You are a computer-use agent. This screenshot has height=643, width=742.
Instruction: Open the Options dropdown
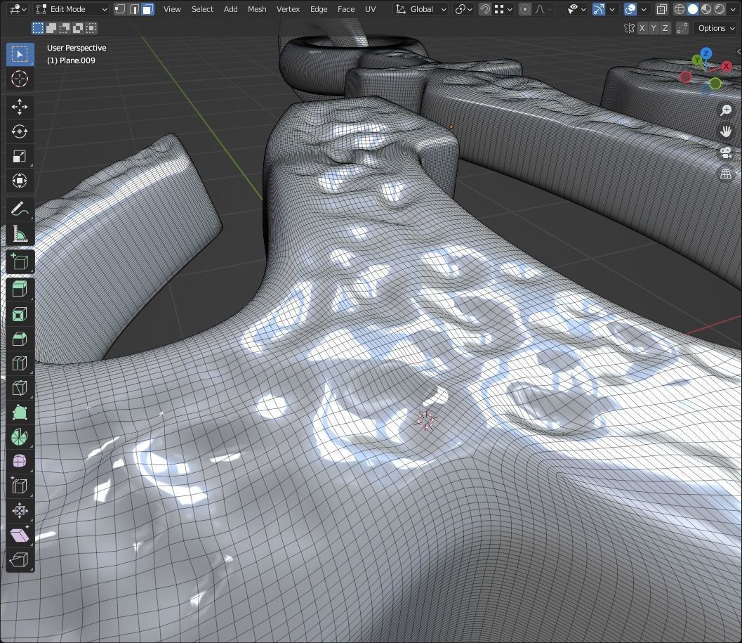point(716,28)
